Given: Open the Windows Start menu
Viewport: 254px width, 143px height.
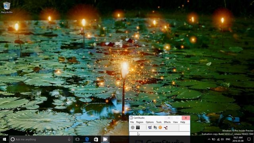Looking at the screenshot, I should click(4, 139).
